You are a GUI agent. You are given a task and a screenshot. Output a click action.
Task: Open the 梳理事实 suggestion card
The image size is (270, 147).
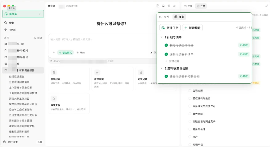[112, 79]
